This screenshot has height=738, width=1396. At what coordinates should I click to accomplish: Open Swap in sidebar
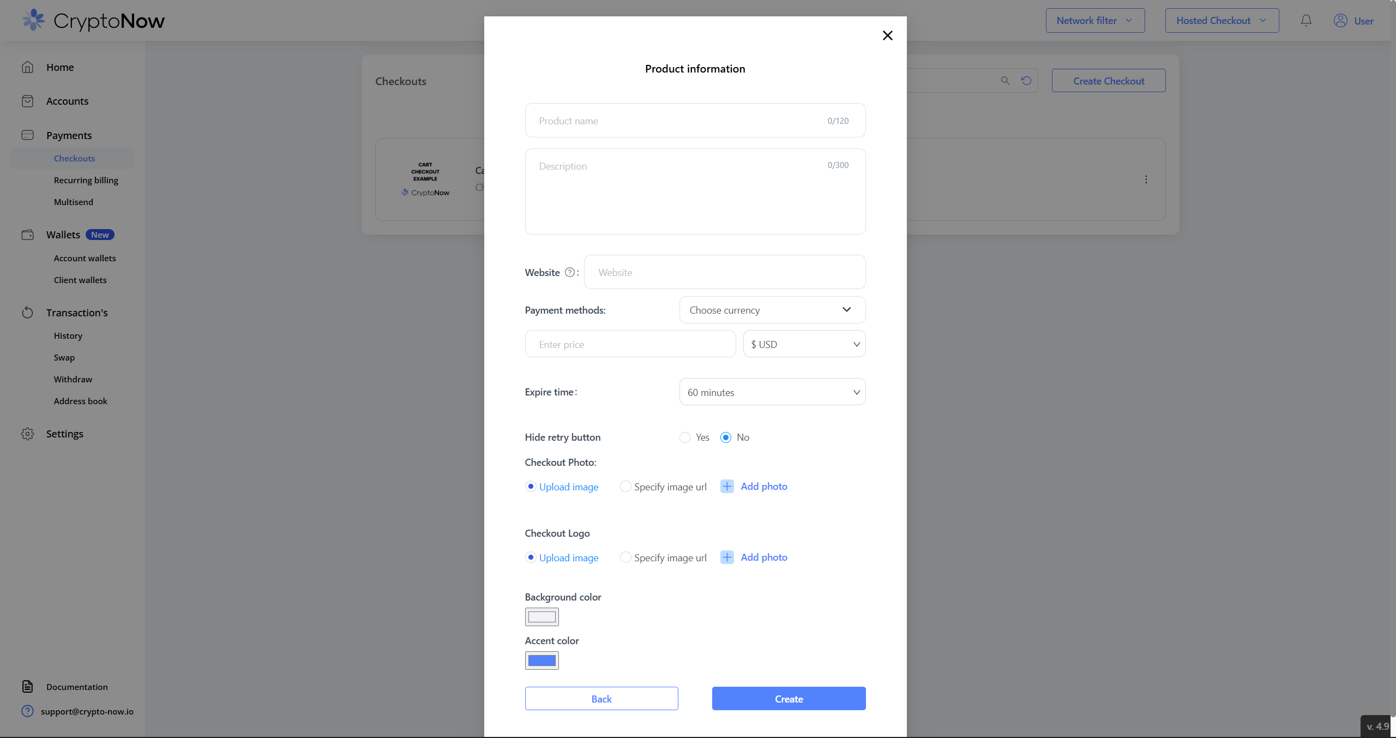(x=64, y=357)
